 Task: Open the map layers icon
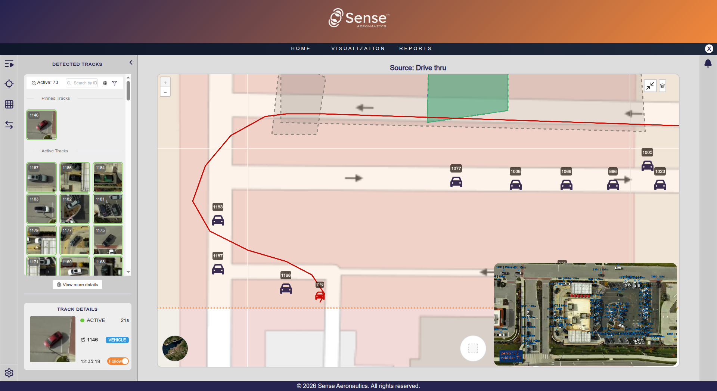click(x=662, y=86)
